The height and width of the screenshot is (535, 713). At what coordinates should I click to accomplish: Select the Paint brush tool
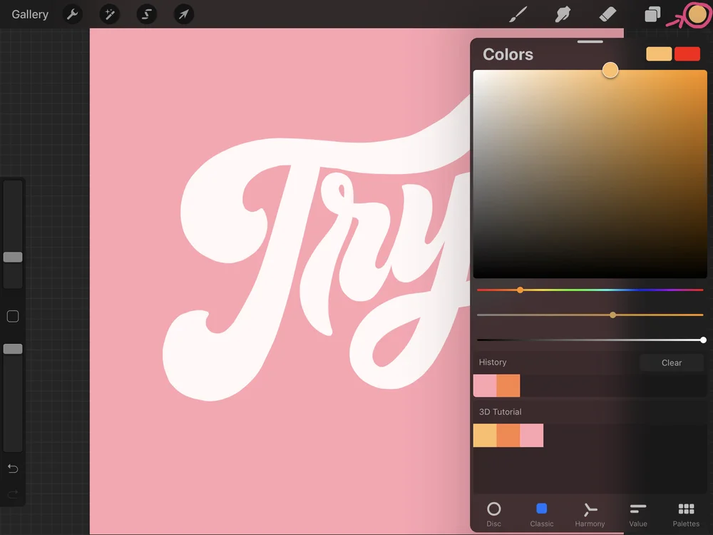point(518,14)
